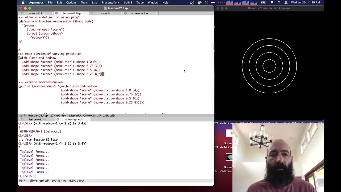
Task: Click the lesson-02.lisp window title text
Action: coord(118,8)
